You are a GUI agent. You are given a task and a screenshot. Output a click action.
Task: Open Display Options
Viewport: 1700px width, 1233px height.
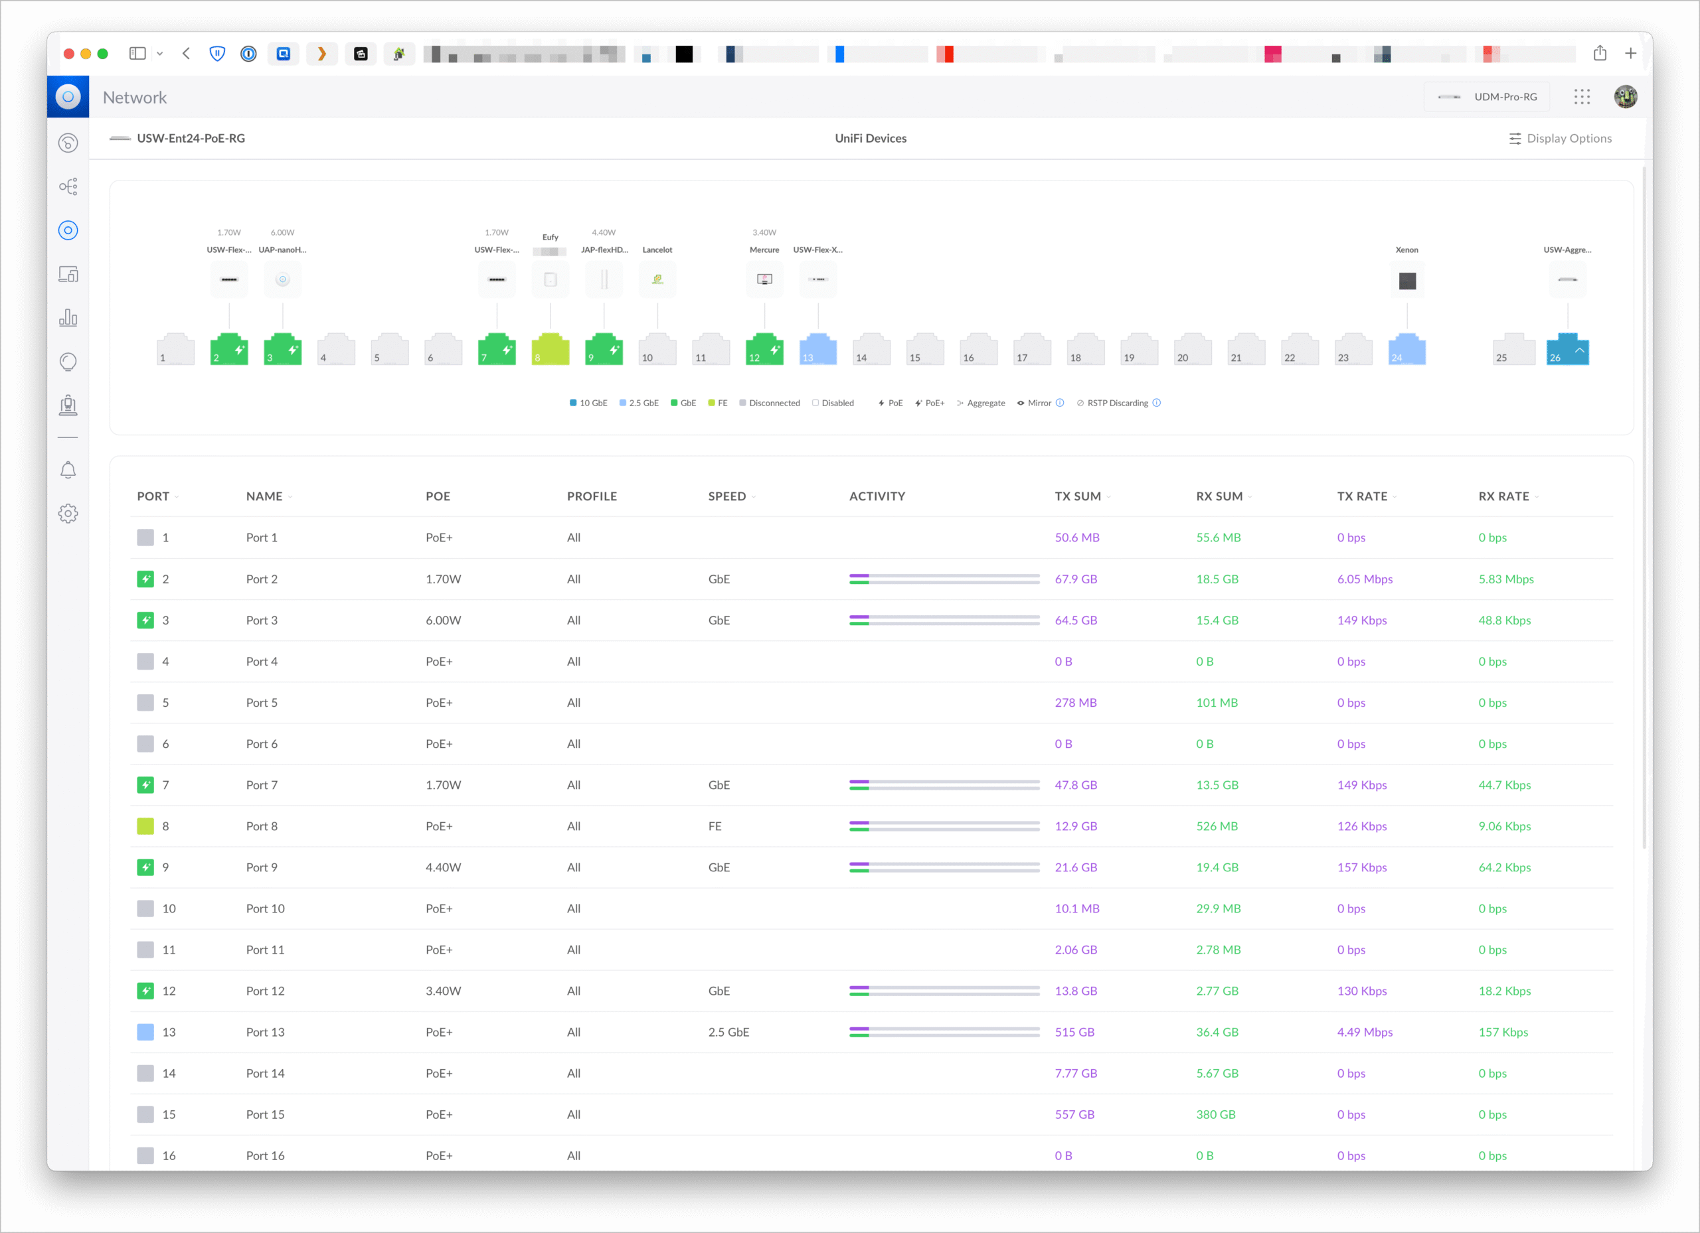[x=1560, y=139]
